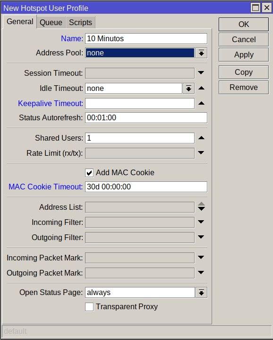Collapse the Idle Timeout field arrow
Screen dimensions: 273x340
pyautogui.click(x=201, y=88)
